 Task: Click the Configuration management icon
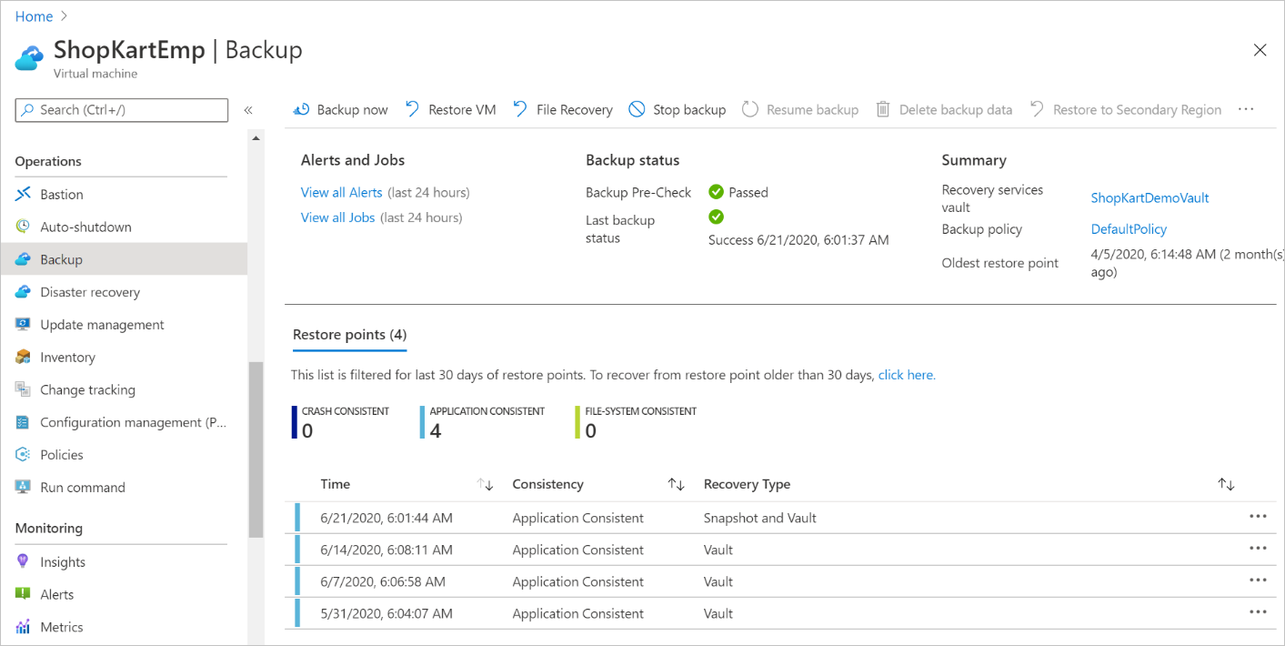click(x=23, y=422)
